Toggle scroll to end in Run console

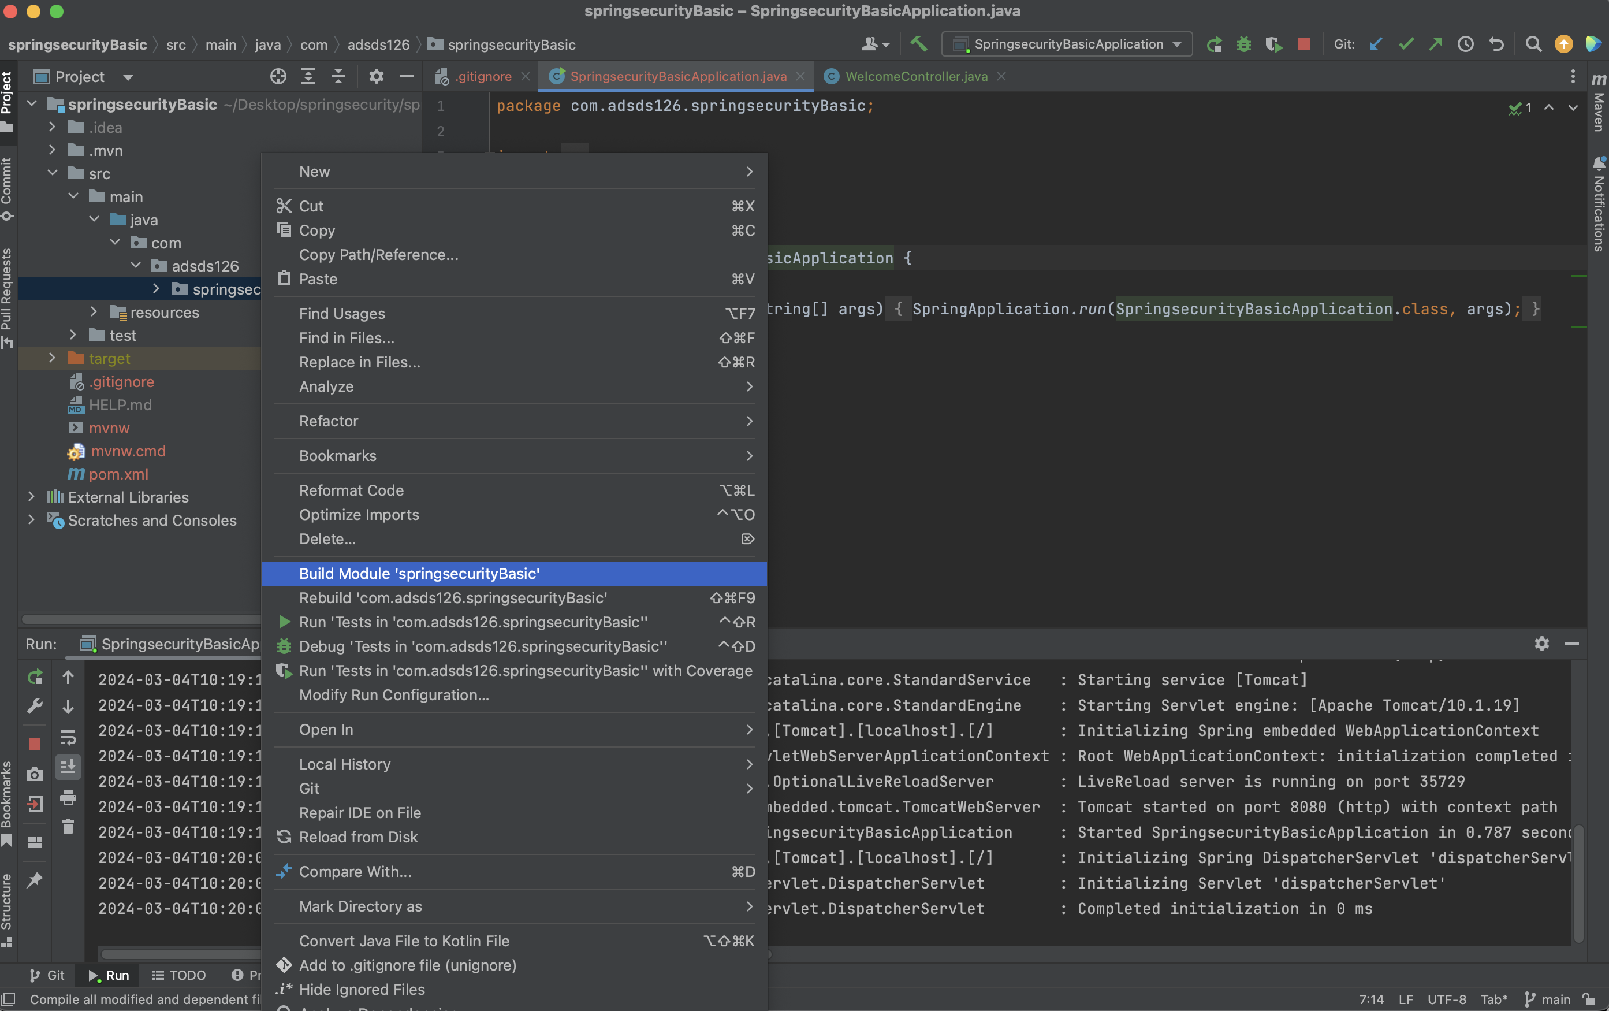[68, 767]
